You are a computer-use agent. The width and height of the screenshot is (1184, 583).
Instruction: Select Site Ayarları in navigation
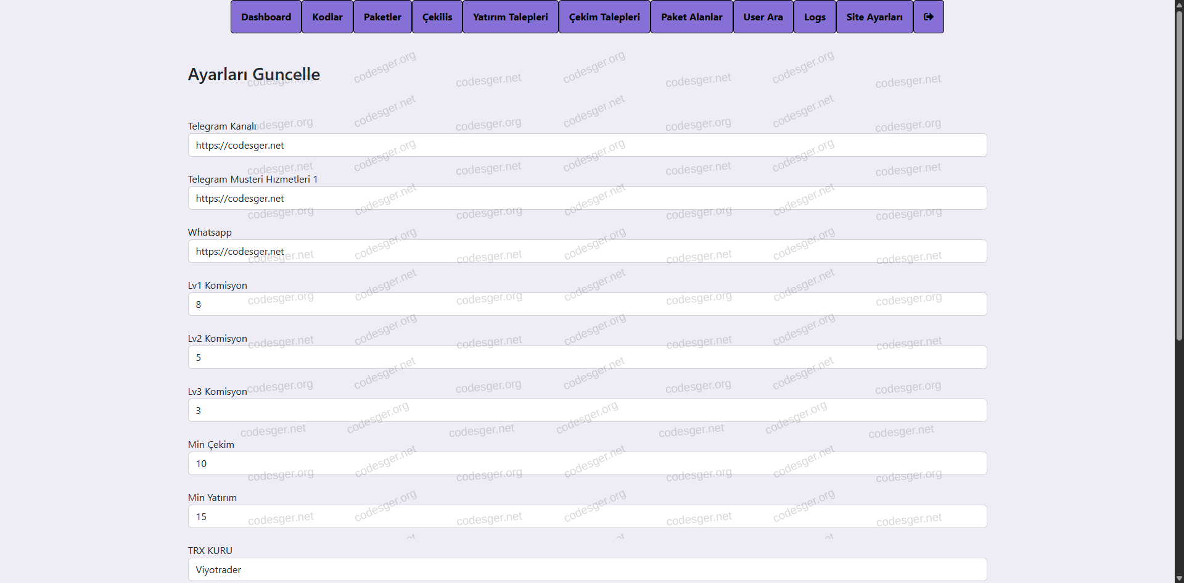[x=874, y=17]
